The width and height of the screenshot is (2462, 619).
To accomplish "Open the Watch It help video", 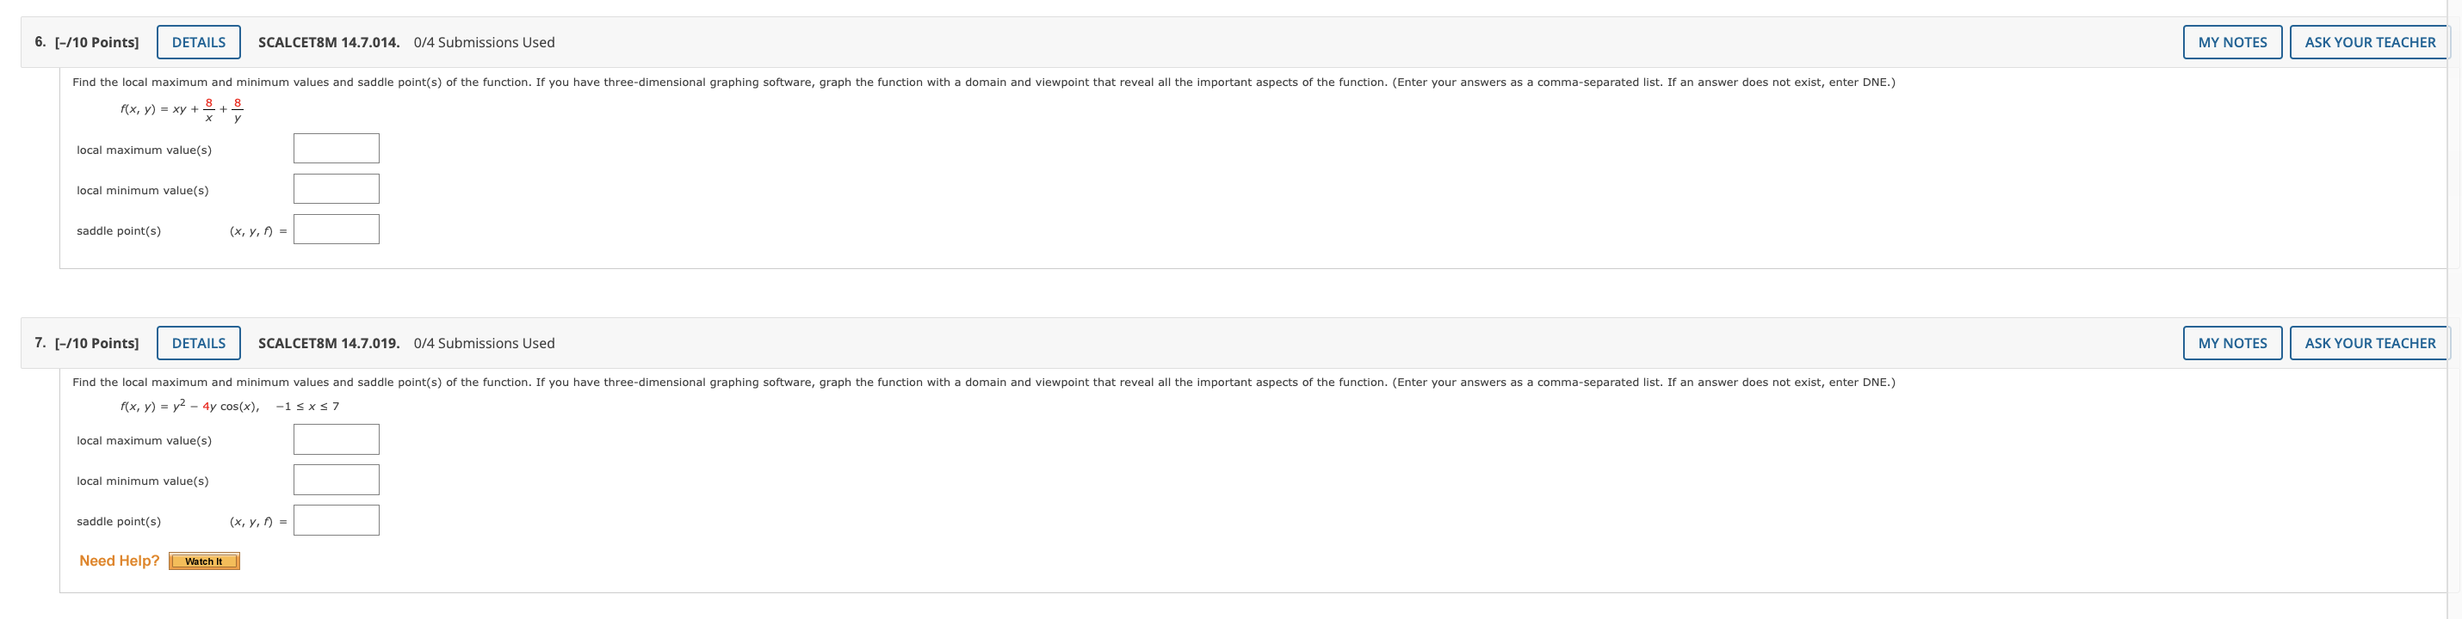I will (x=203, y=561).
